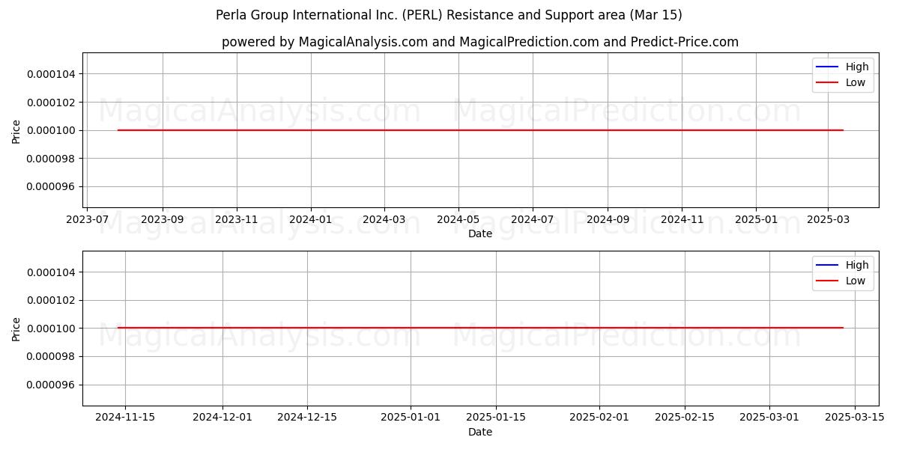
Task: Pick the 2024-12-01 date tick label
Action: point(223,418)
